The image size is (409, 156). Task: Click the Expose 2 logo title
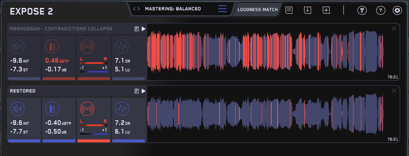coord(31,11)
